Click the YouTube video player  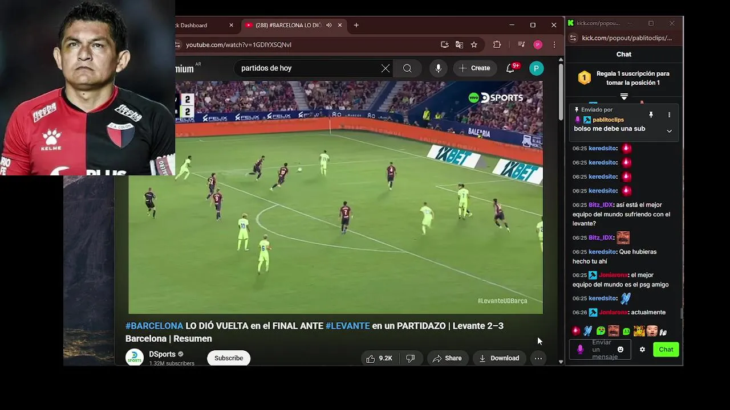(335, 197)
